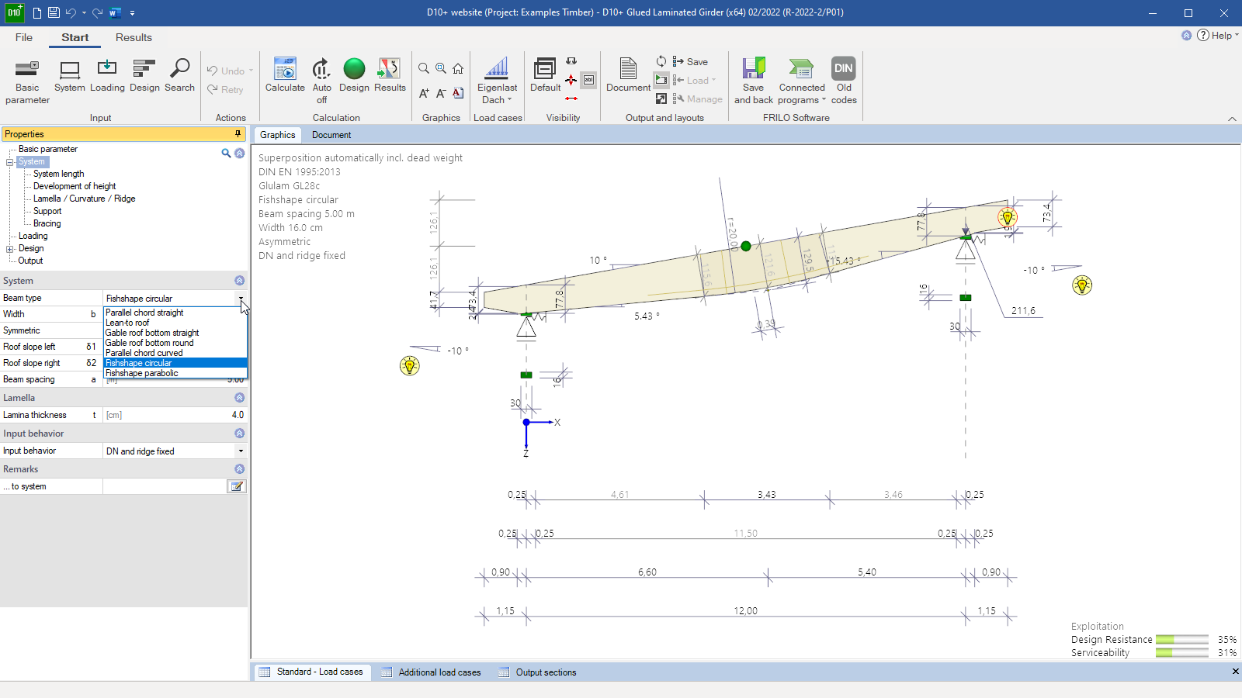1242x698 pixels.
Task: Open Help menu
Action: click(1216, 35)
